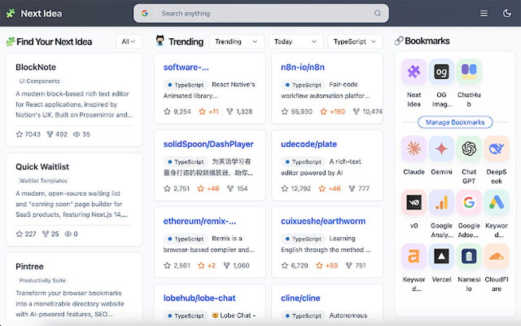Viewport: 521px width, 326px height.
Task: Open the Google Analytics bookmark
Action: coord(441,203)
